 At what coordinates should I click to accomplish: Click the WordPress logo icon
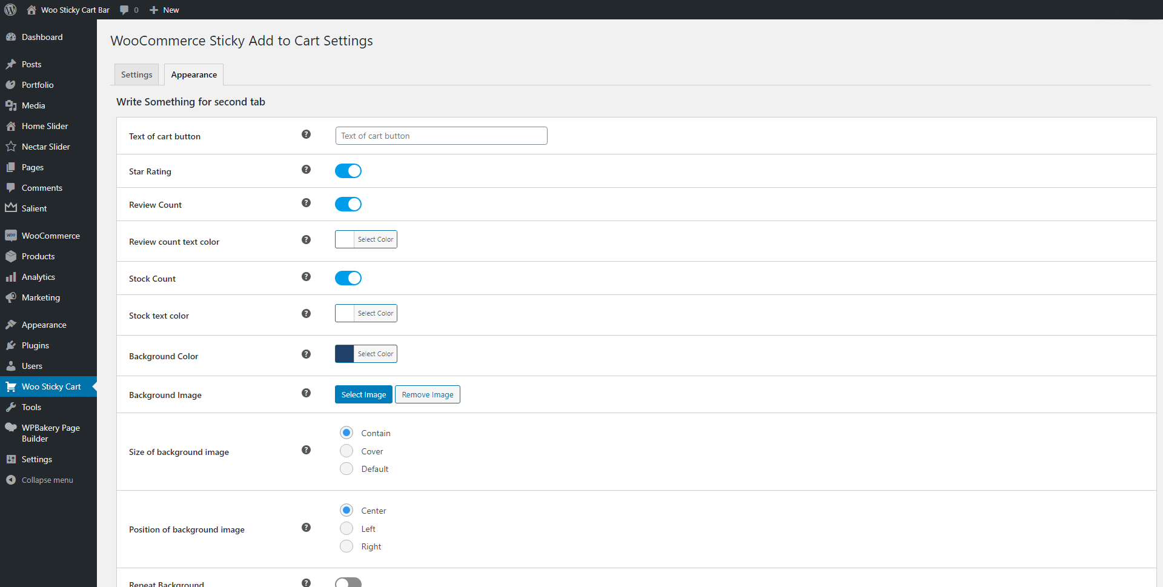[10, 10]
